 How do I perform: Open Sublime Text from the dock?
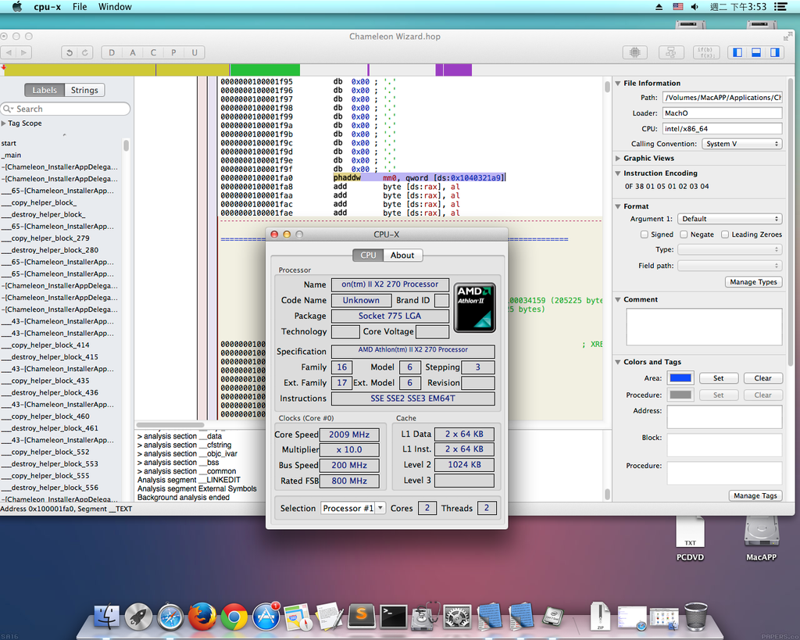pos(362,616)
